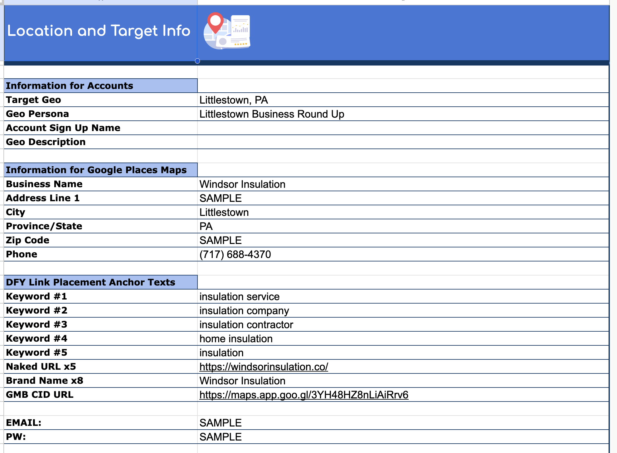
Task: Click the Keyword #4 value home insulation
Action: tap(236, 339)
